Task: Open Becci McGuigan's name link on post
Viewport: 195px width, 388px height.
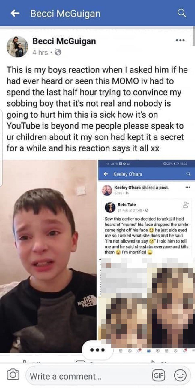Action: (64, 41)
